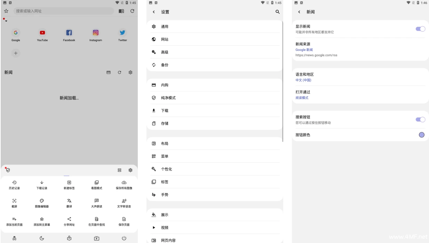Open news widget settings gear
This screenshot has width=429, height=243.
(130, 72)
